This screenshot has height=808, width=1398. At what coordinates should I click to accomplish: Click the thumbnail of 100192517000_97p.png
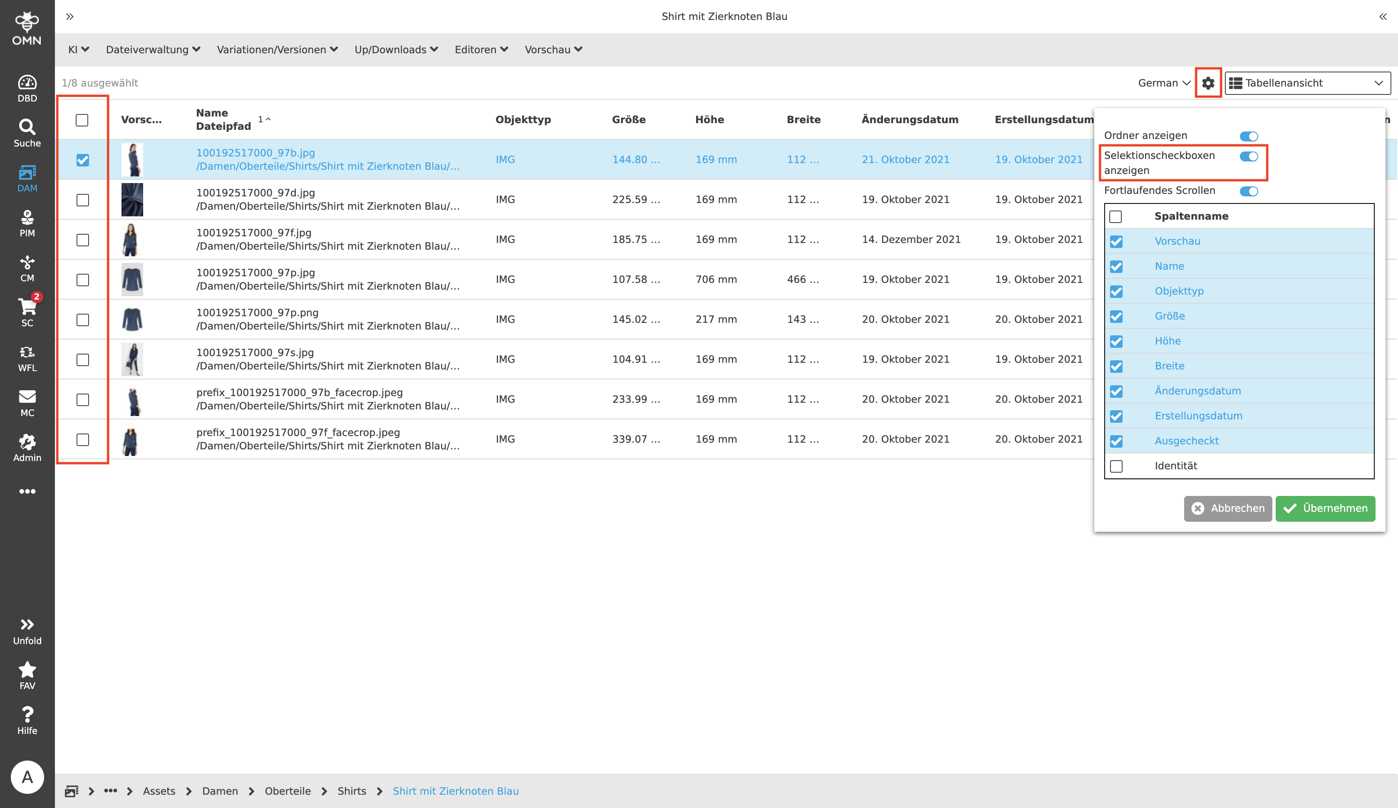coord(132,319)
